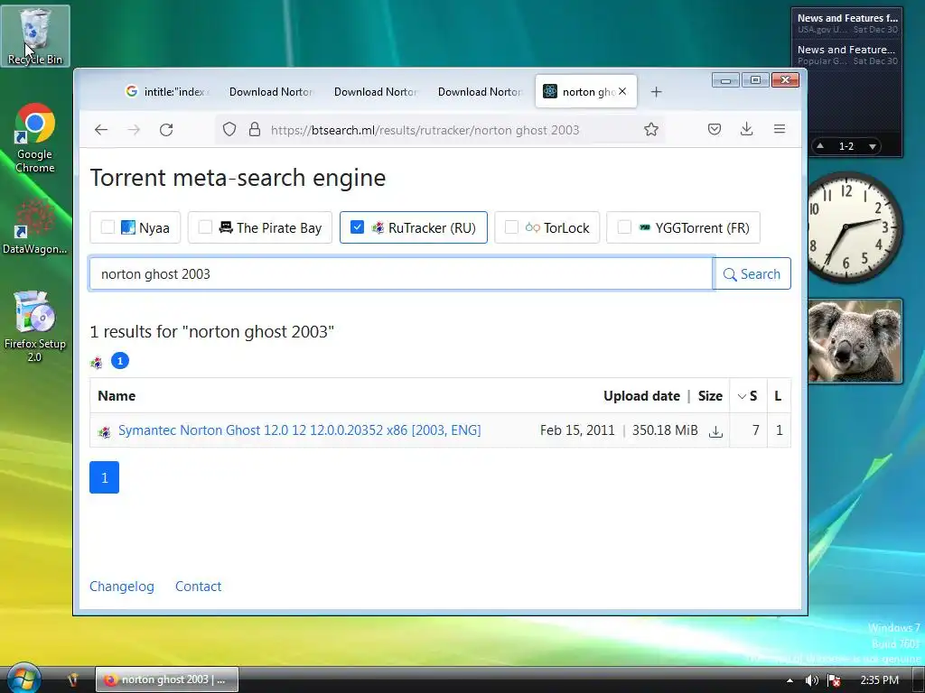Sort results by the S seeders column
Image resolution: width=925 pixels, height=693 pixels.
coord(748,396)
